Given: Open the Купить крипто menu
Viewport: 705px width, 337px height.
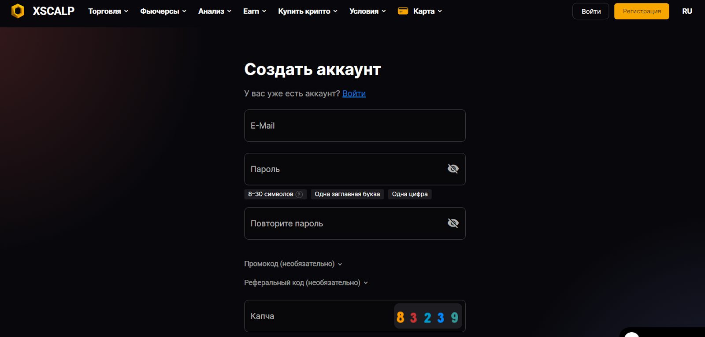Looking at the screenshot, I should (x=308, y=11).
